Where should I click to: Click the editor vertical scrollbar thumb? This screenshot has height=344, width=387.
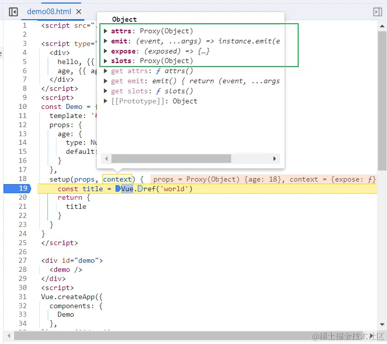coord(382,101)
